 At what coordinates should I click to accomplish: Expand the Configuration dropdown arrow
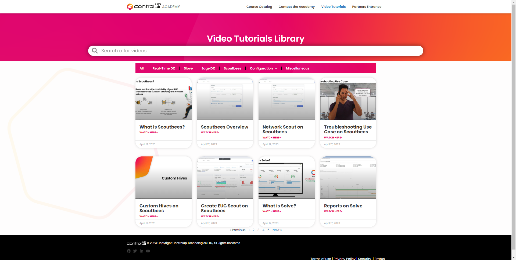tap(276, 68)
